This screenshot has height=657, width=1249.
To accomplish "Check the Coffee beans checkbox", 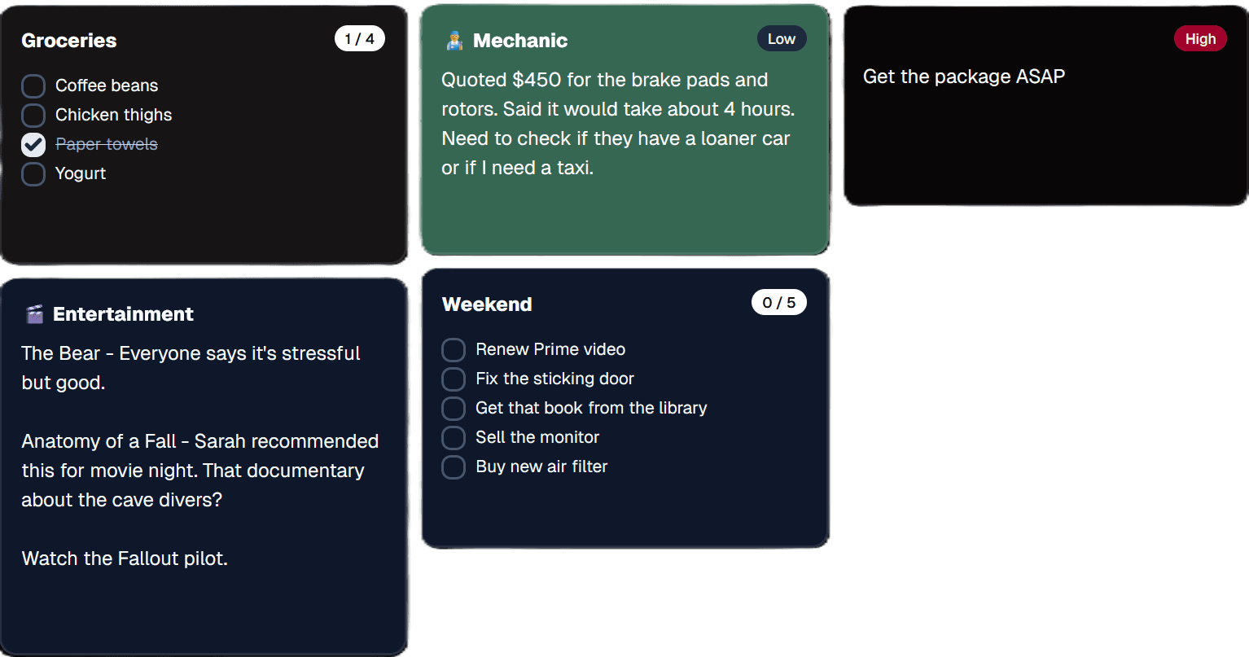I will 33,86.
